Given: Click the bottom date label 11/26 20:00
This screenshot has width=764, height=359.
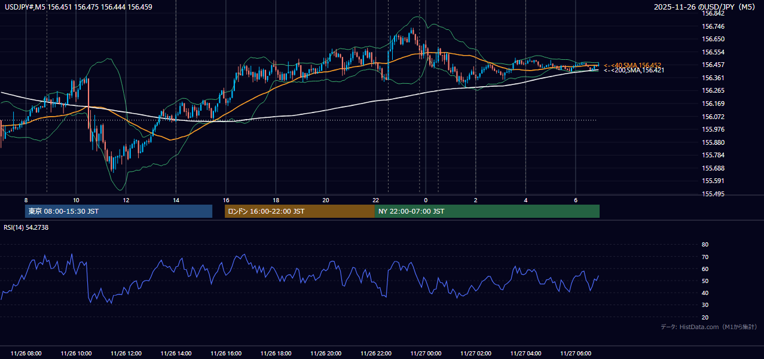Looking at the screenshot, I should (x=326, y=354).
